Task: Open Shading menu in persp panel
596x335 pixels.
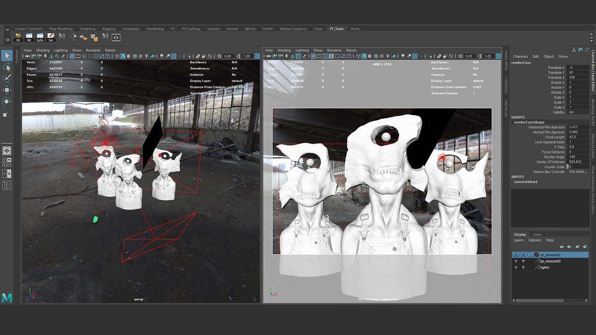Action: pos(43,50)
